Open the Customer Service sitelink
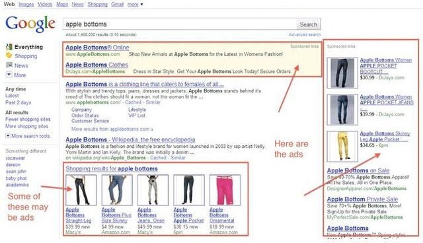The image size is (423, 243). (90, 121)
